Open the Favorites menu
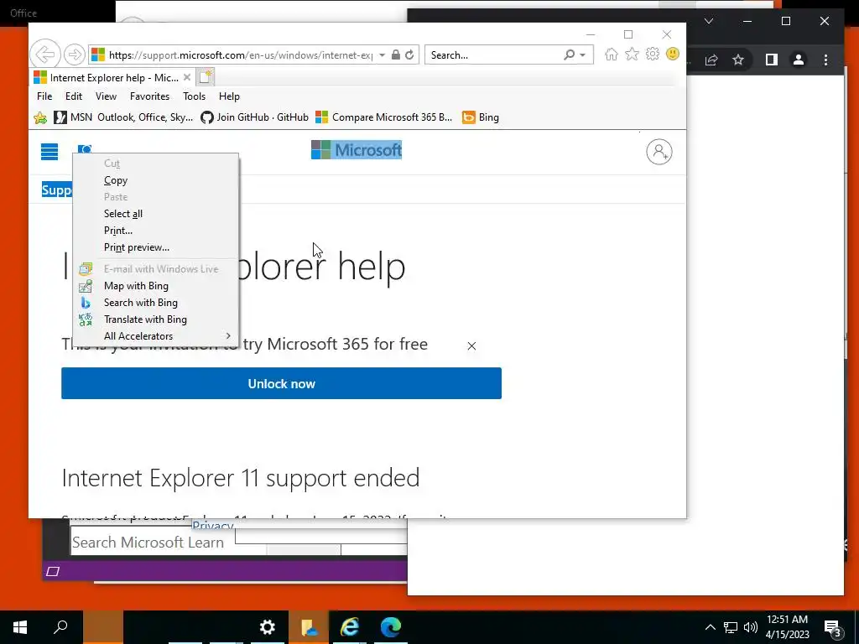This screenshot has height=644, width=859. pos(149,96)
